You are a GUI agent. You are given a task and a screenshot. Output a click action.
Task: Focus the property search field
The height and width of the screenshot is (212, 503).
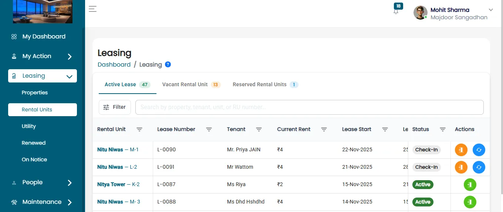pos(310,107)
